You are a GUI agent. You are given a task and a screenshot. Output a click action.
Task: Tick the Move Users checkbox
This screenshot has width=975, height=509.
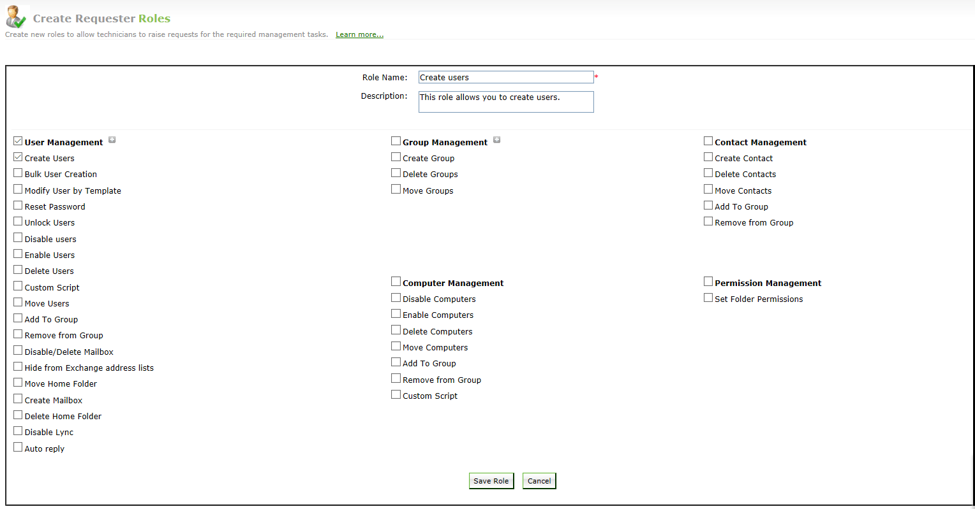click(x=18, y=302)
